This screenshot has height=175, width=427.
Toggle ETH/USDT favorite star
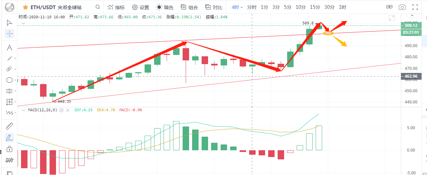(x=25, y=7)
